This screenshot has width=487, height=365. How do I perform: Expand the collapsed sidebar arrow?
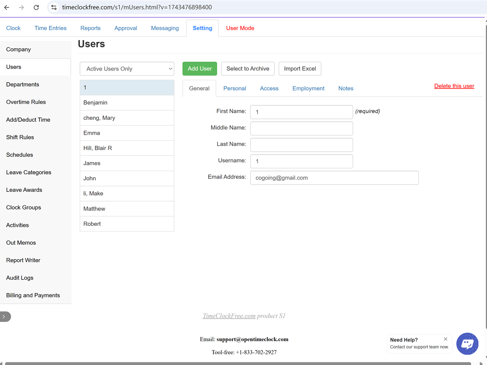(x=5, y=317)
